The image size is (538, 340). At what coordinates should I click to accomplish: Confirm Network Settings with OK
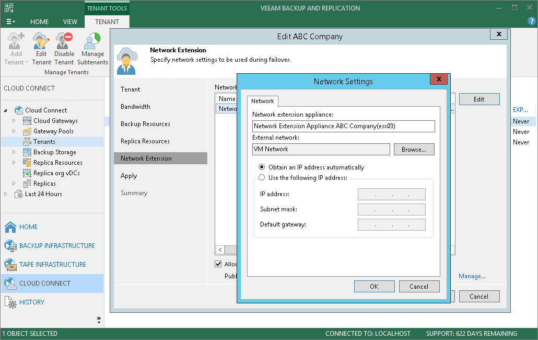click(375, 287)
